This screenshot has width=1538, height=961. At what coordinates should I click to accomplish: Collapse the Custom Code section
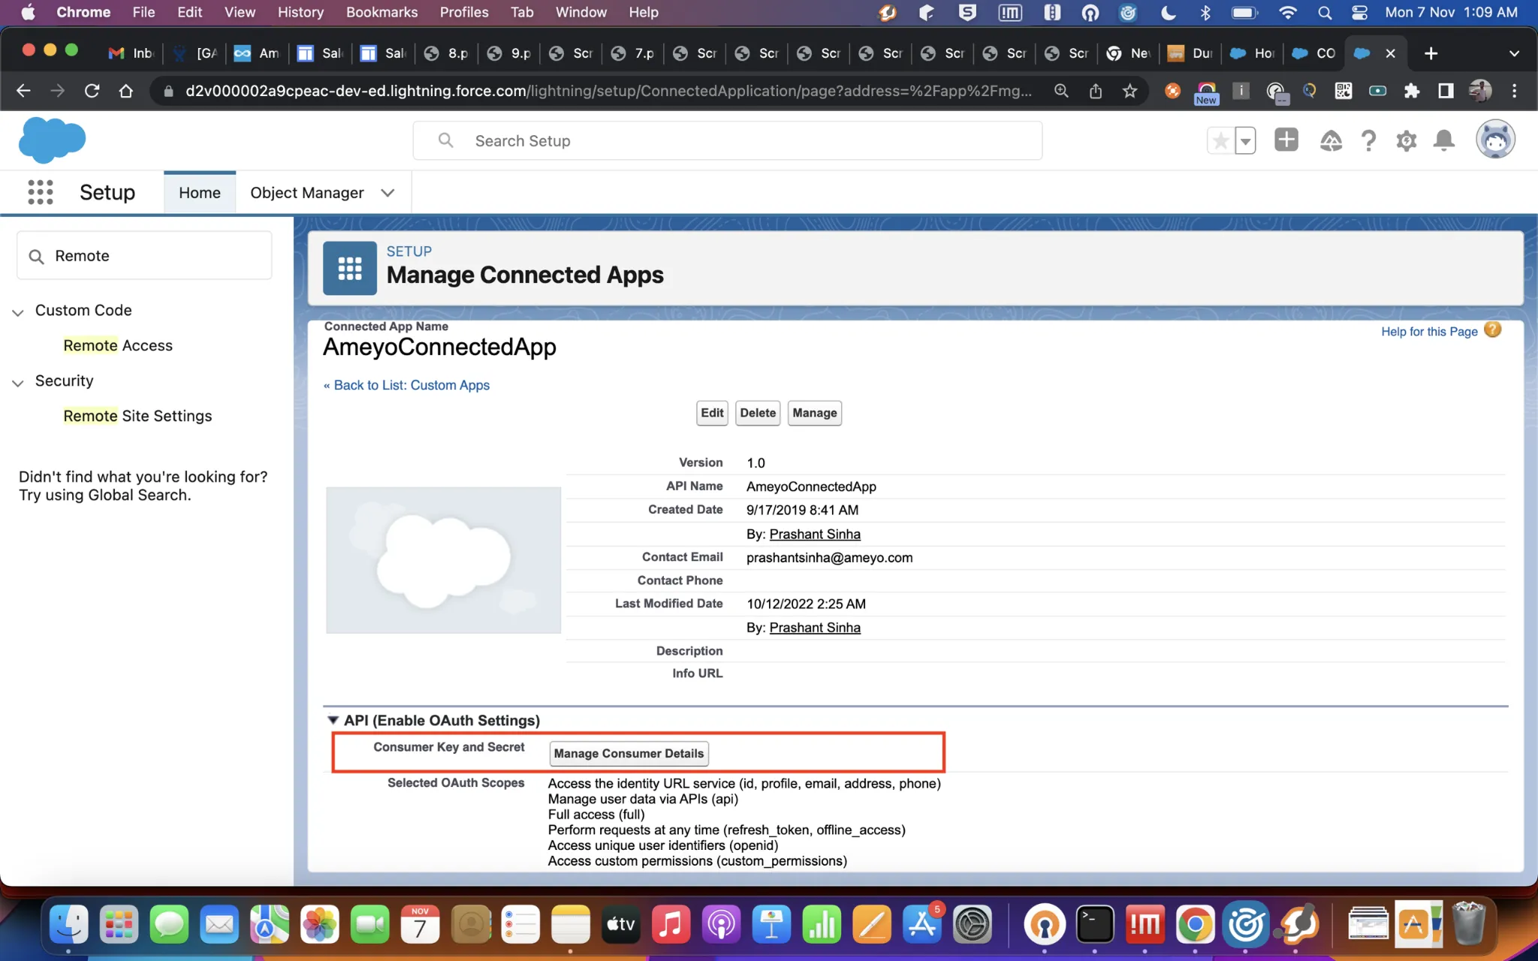tap(18, 312)
